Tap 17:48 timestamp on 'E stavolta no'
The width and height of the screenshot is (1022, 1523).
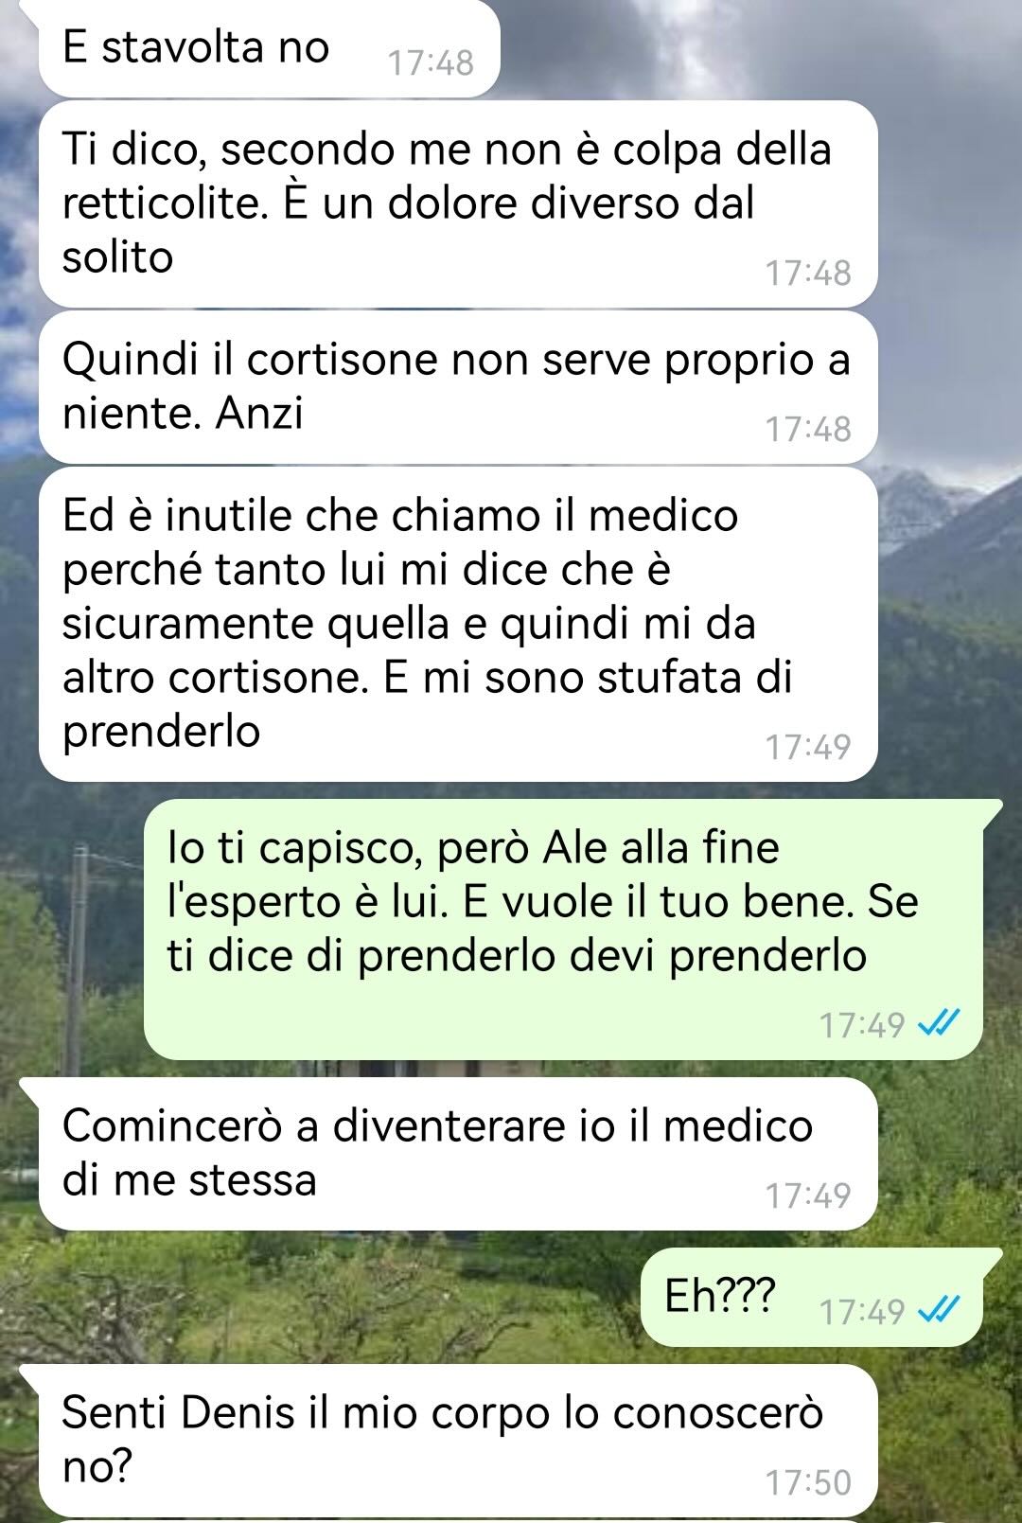(x=431, y=63)
